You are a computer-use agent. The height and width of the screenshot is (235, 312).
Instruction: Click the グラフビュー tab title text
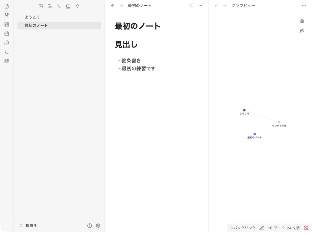(243, 6)
